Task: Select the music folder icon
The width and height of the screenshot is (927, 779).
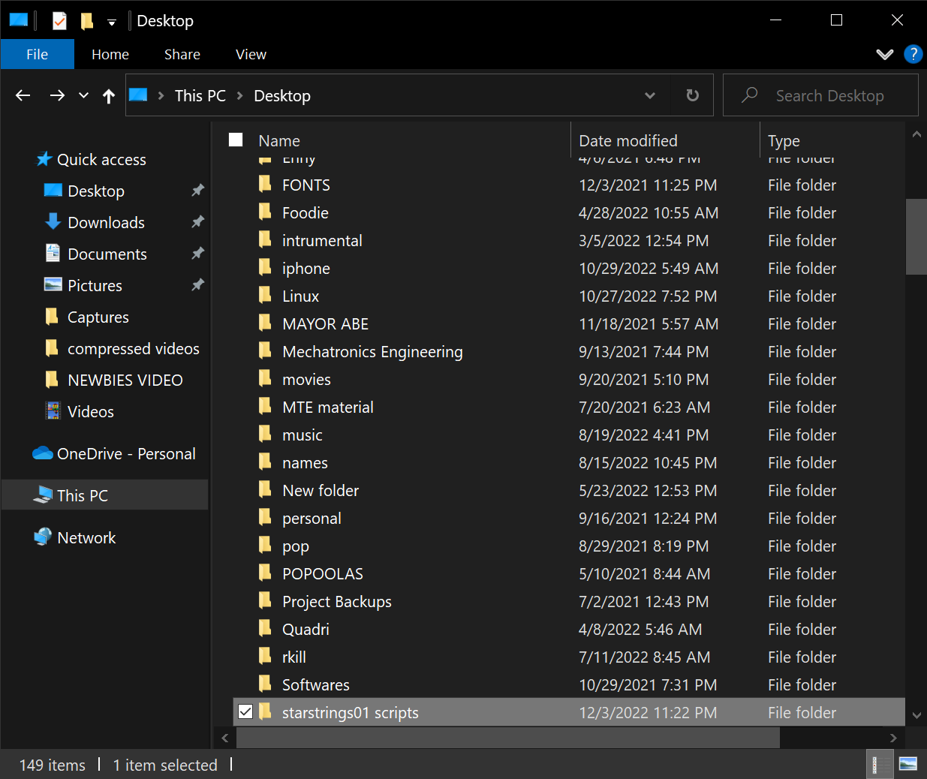Action: click(265, 434)
